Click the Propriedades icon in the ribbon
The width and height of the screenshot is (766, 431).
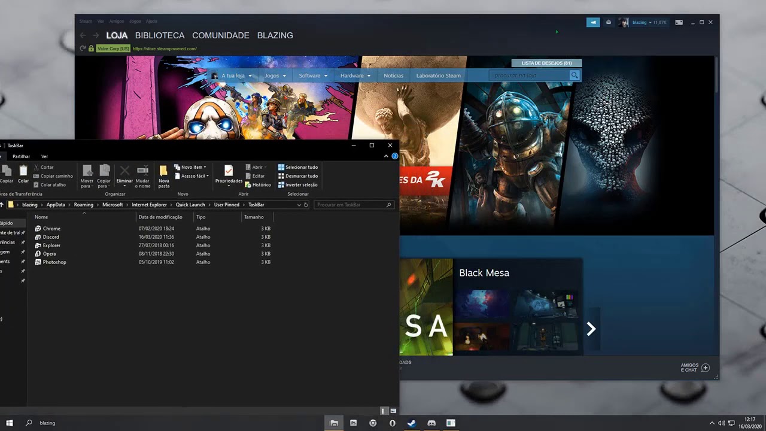[x=229, y=171]
